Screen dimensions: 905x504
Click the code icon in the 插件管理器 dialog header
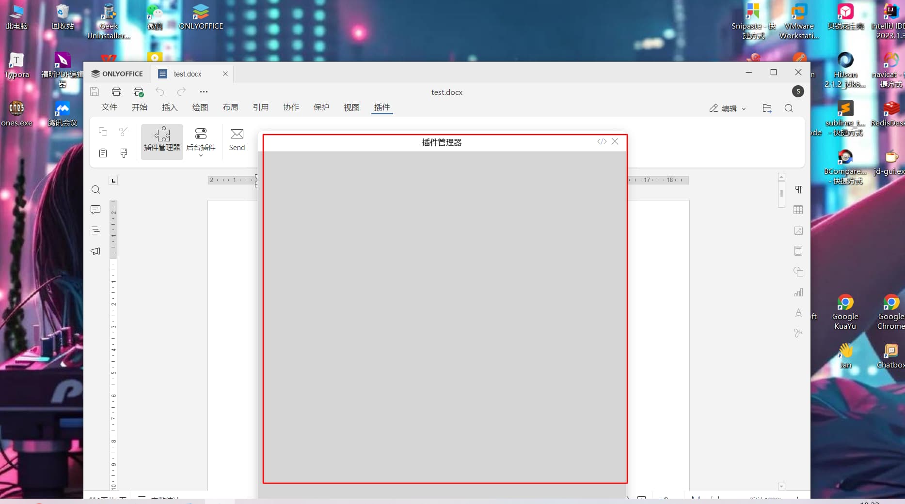tap(602, 141)
